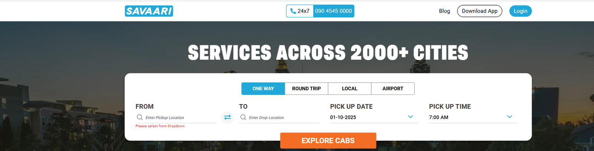This screenshot has width=594, height=151.
Task: Open the Blog link
Action: pyautogui.click(x=444, y=11)
